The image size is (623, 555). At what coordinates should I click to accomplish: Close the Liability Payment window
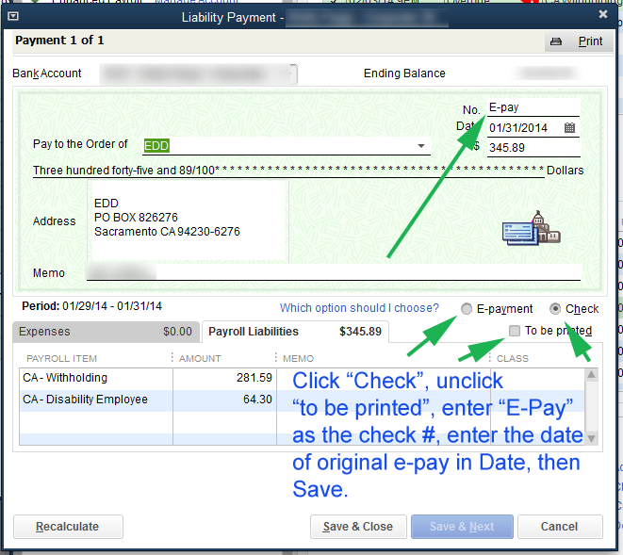[603, 14]
